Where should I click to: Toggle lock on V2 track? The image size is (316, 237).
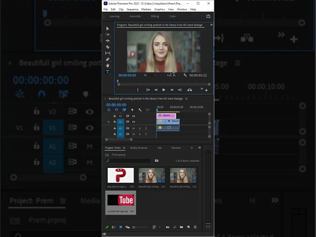[115, 116]
